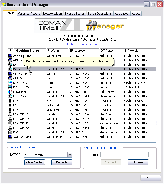164x184 pixels.
Task: Select the SQL_SERVER machine name
Action: [22, 137]
